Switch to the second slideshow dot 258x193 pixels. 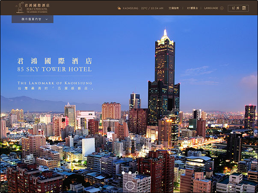tap(130, 173)
